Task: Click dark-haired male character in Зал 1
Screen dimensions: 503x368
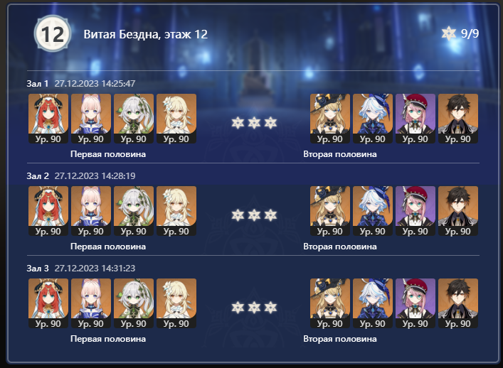Action: click(x=458, y=119)
